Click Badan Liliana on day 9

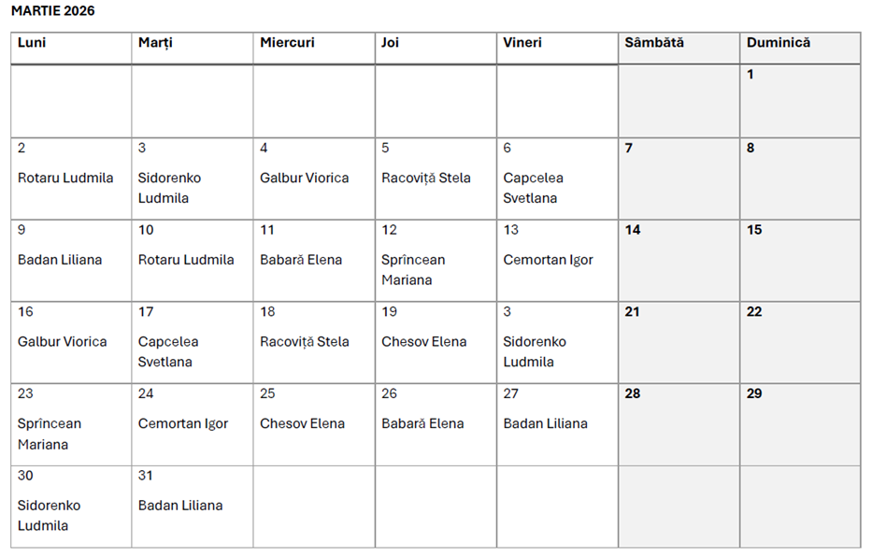pos(60,260)
